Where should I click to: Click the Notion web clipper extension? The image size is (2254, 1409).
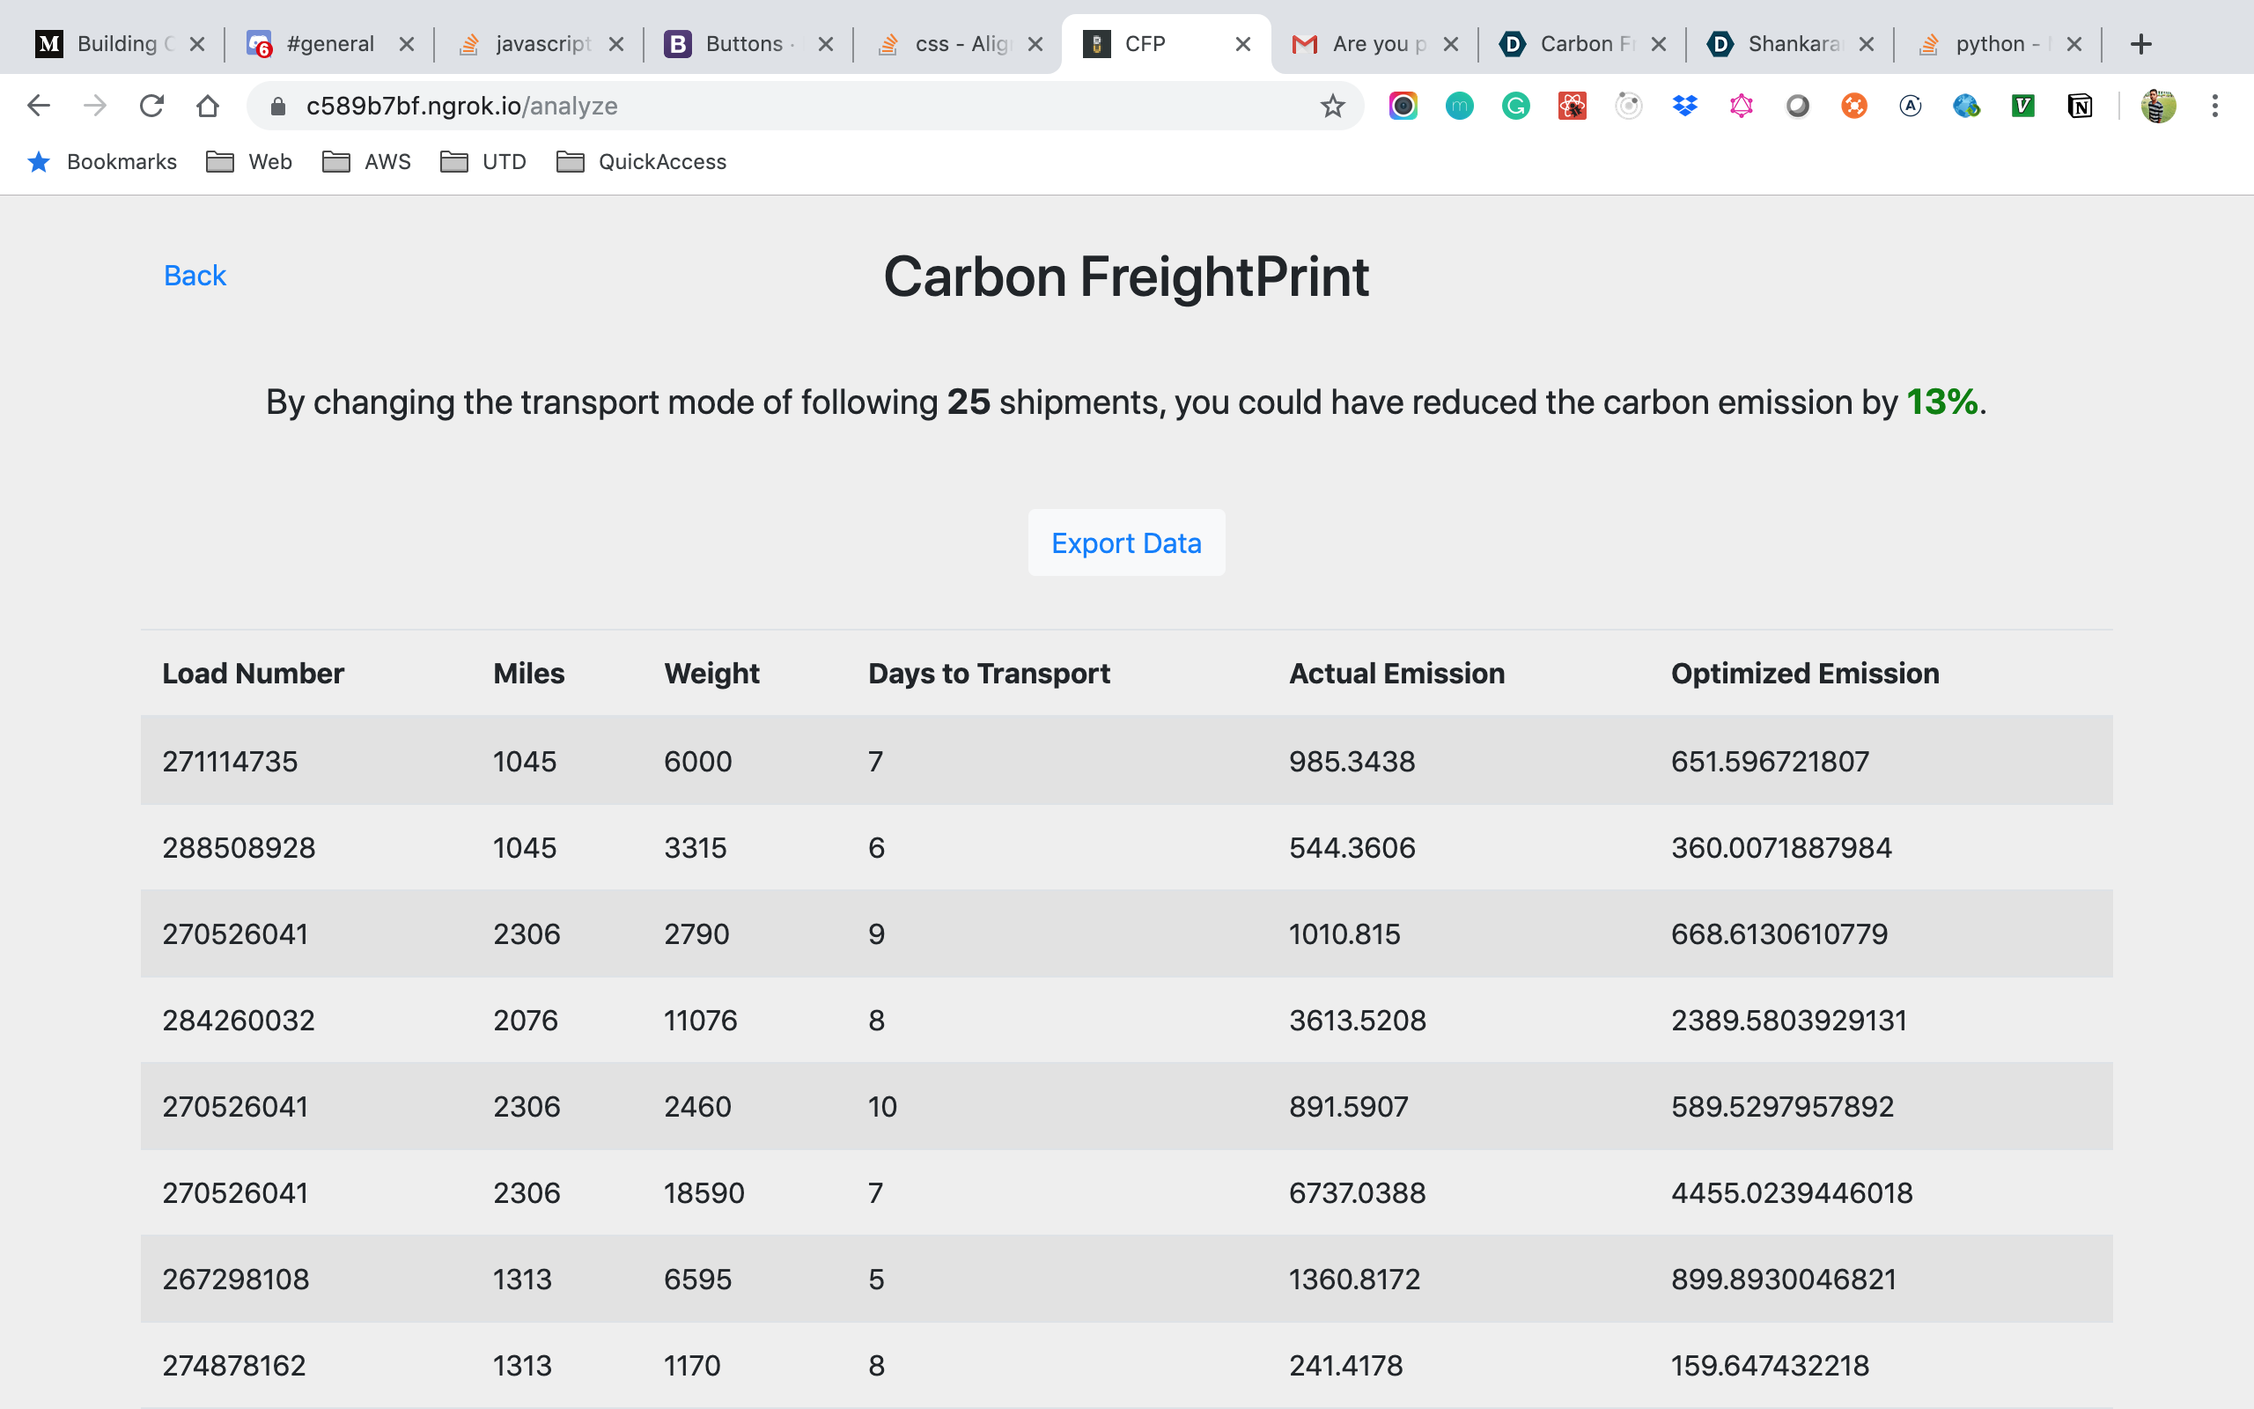tap(2079, 107)
